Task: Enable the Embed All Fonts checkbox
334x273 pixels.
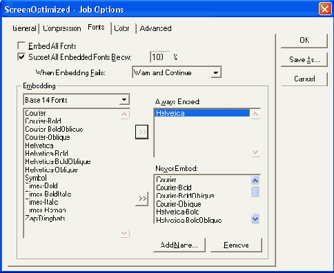Action: 21,45
